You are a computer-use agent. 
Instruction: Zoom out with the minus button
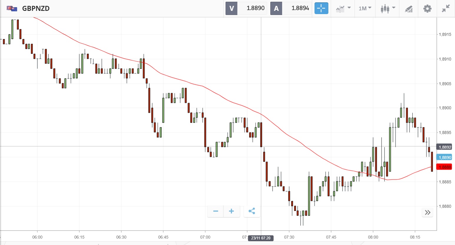[216, 211]
